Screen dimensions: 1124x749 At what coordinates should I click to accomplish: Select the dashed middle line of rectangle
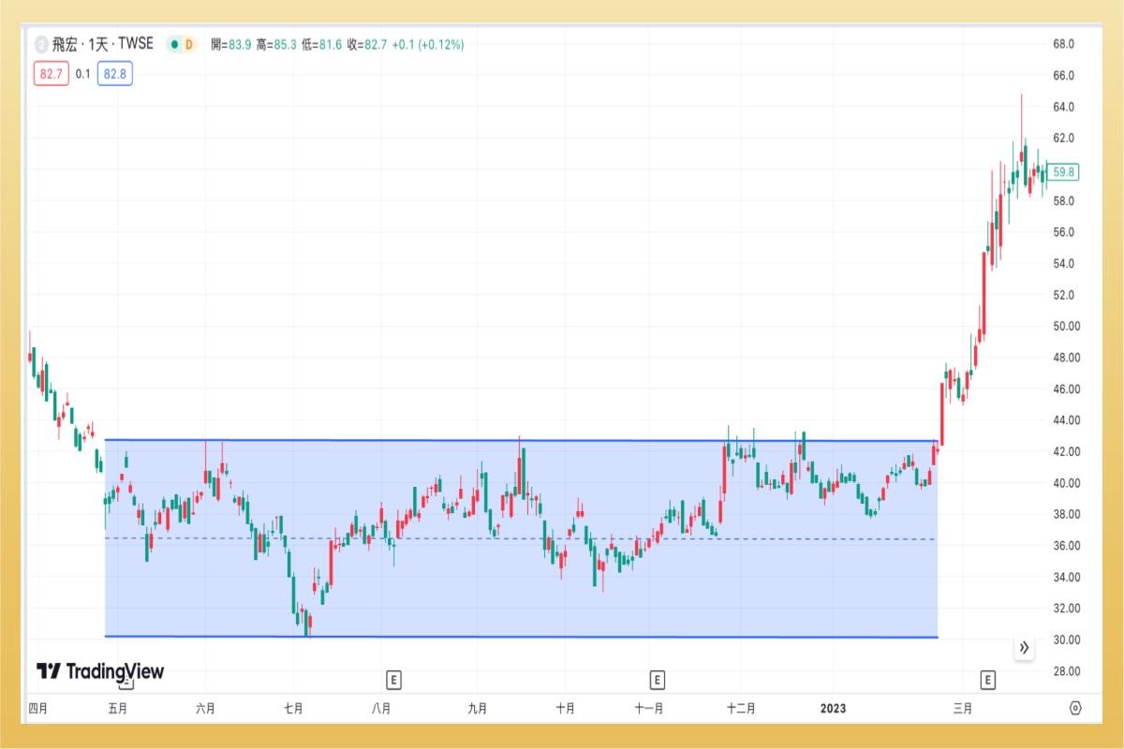[x=521, y=538]
